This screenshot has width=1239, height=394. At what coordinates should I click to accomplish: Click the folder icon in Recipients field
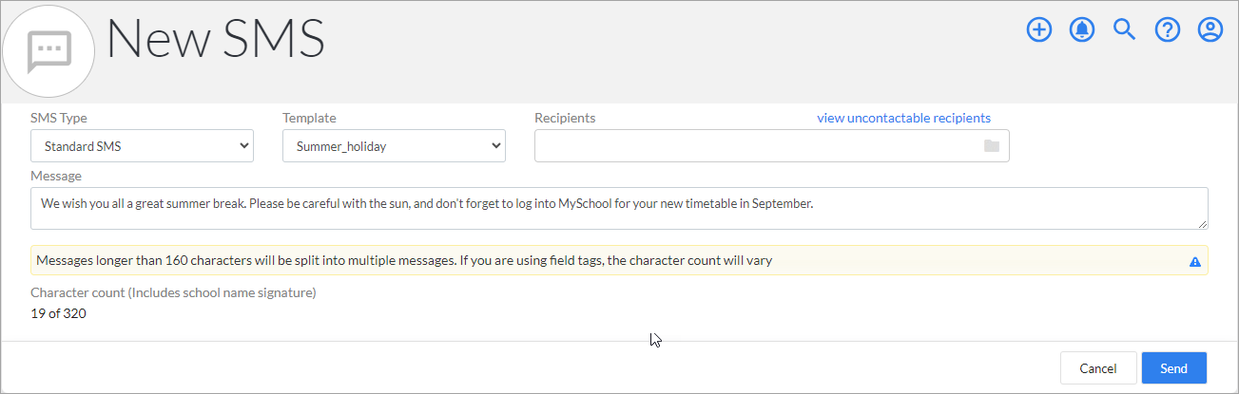(x=992, y=146)
